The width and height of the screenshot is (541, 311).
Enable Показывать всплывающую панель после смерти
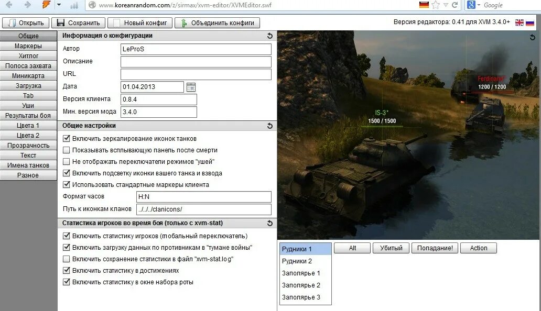tap(66, 150)
